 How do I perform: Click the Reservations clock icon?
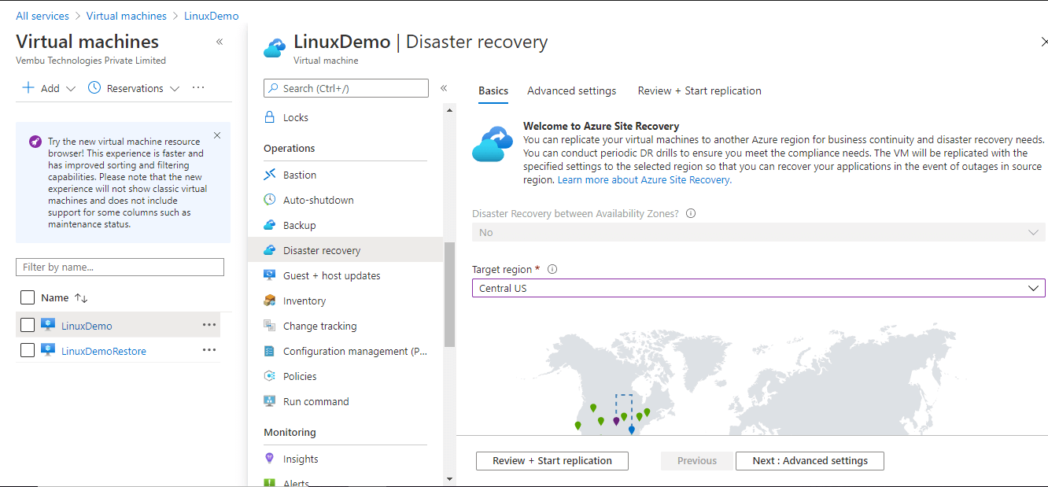point(94,88)
